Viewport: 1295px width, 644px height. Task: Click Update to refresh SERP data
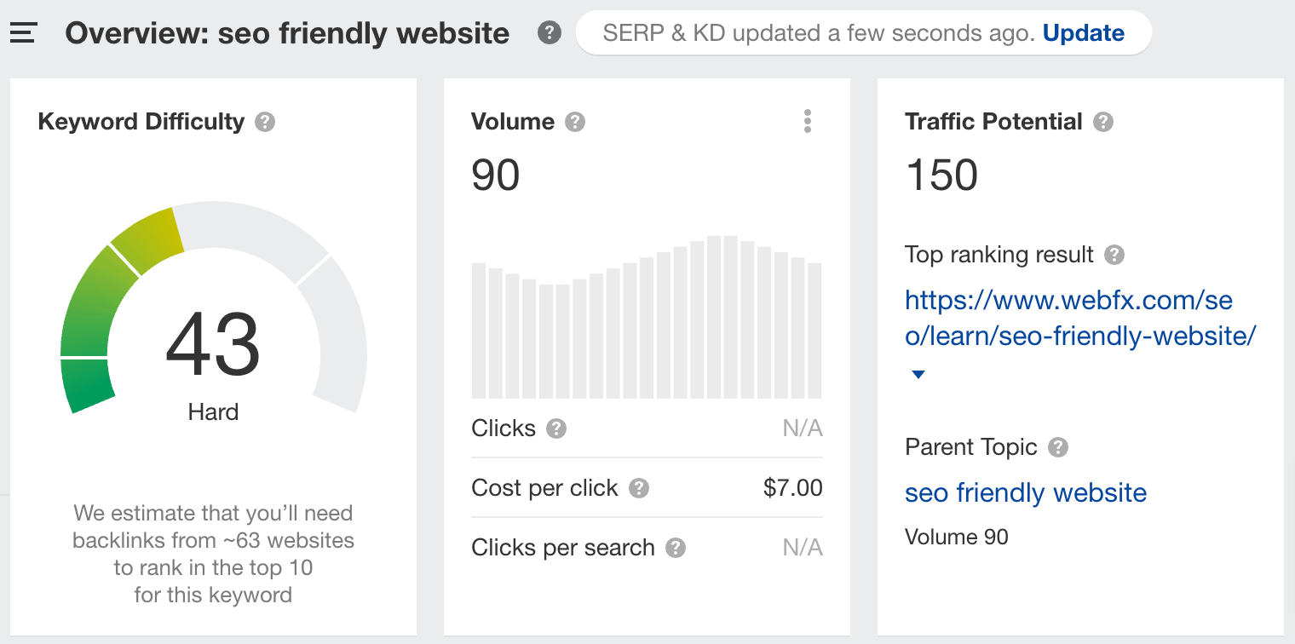tap(1083, 32)
